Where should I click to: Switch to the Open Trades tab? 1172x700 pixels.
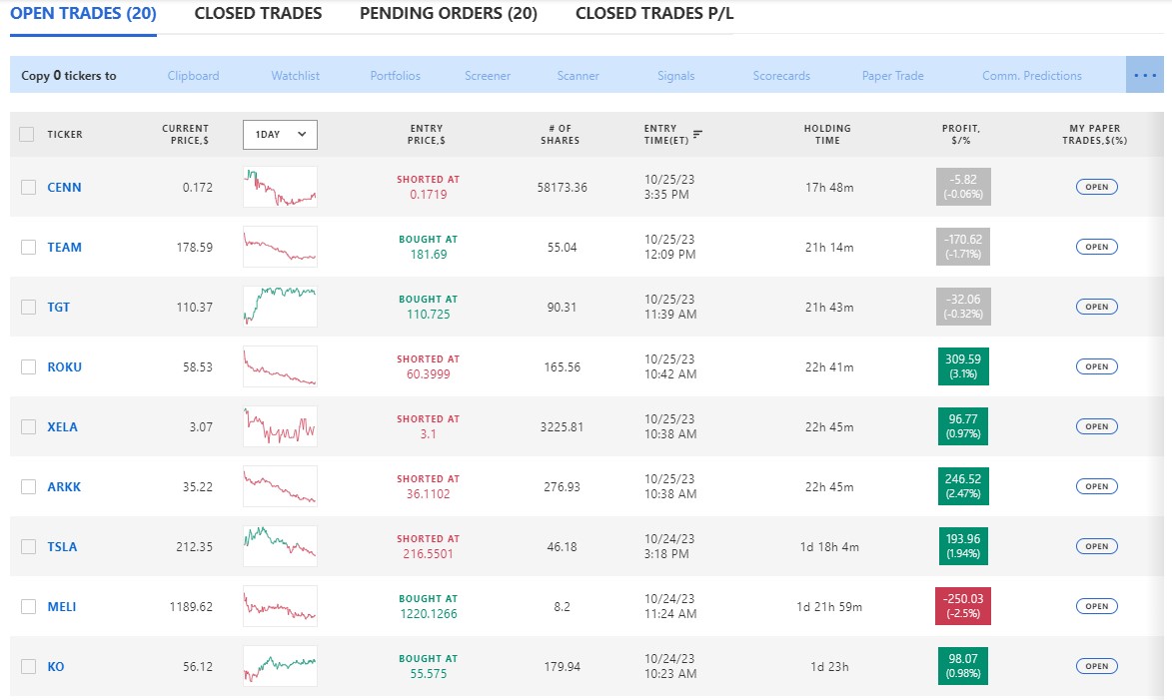pyautogui.click(x=83, y=13)
